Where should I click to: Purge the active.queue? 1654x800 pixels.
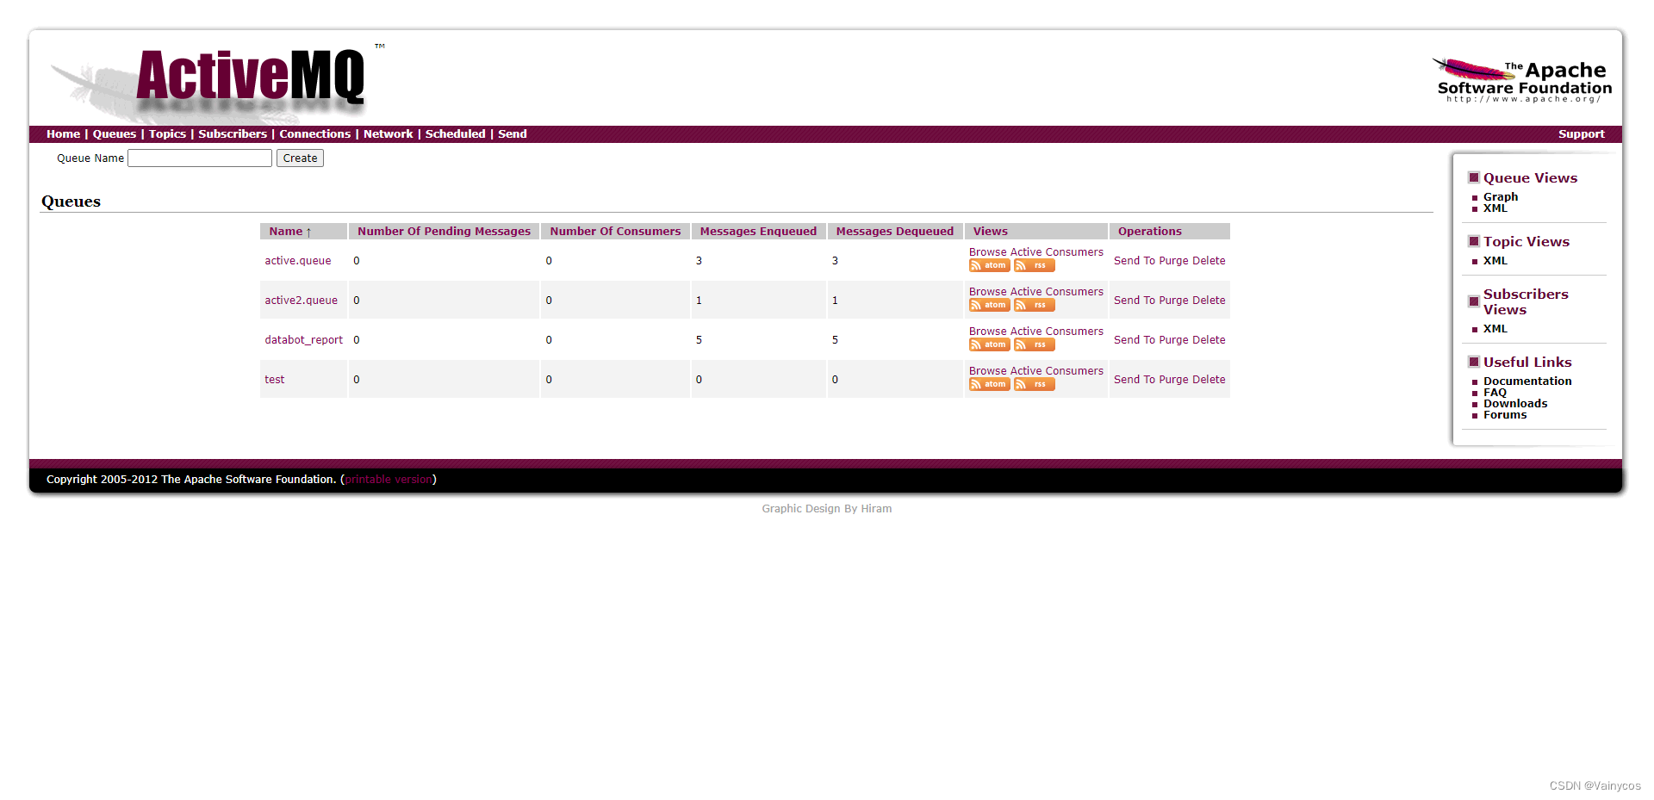pos(1173,261)
